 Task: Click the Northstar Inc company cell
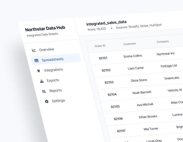pos(166,54)
